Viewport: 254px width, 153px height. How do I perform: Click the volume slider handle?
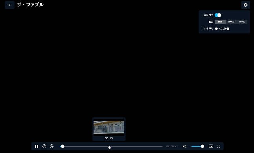(202, 146)
